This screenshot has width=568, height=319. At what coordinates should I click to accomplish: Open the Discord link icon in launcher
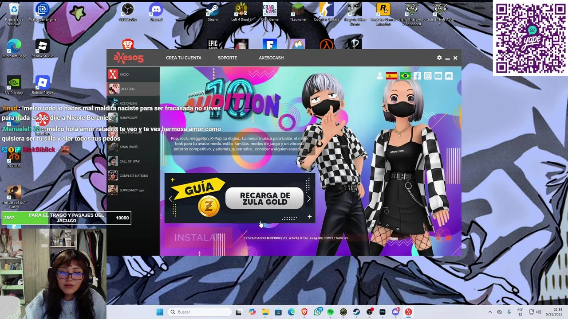tap(449, 76)
